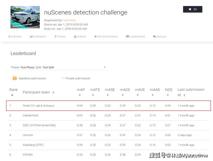Click the nuScenes detection challenge title
This screenshot has width=213, height=161.
coord(86,12)
